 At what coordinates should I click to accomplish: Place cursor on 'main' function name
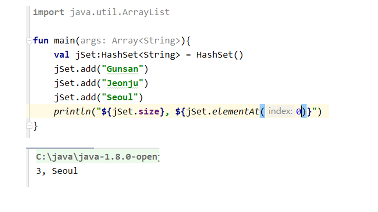click(64, 41)
